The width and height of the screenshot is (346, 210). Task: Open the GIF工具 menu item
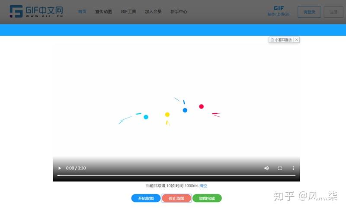pyautogui.click(x=128, y=12)
